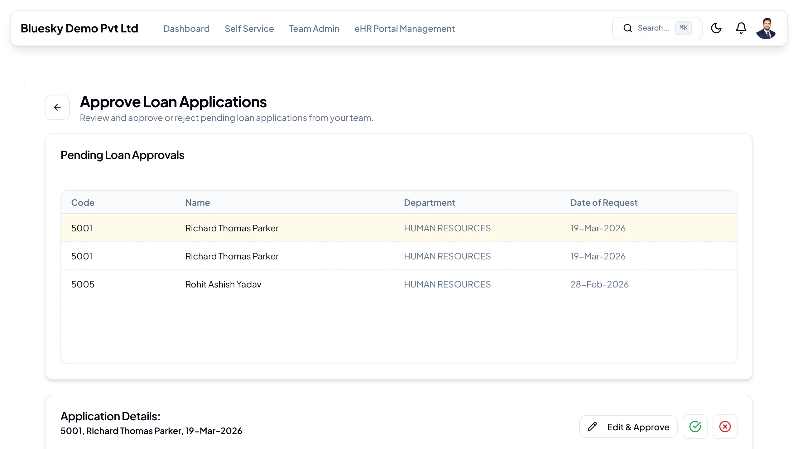Click the 28-Feb-2026 date cell
Image resolution: width=798 pixels, height=449 pixels.
pyautogui.click(x=599, y=284)
